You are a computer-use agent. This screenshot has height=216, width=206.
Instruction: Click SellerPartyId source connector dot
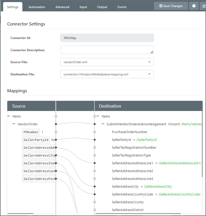click(56, 140)
